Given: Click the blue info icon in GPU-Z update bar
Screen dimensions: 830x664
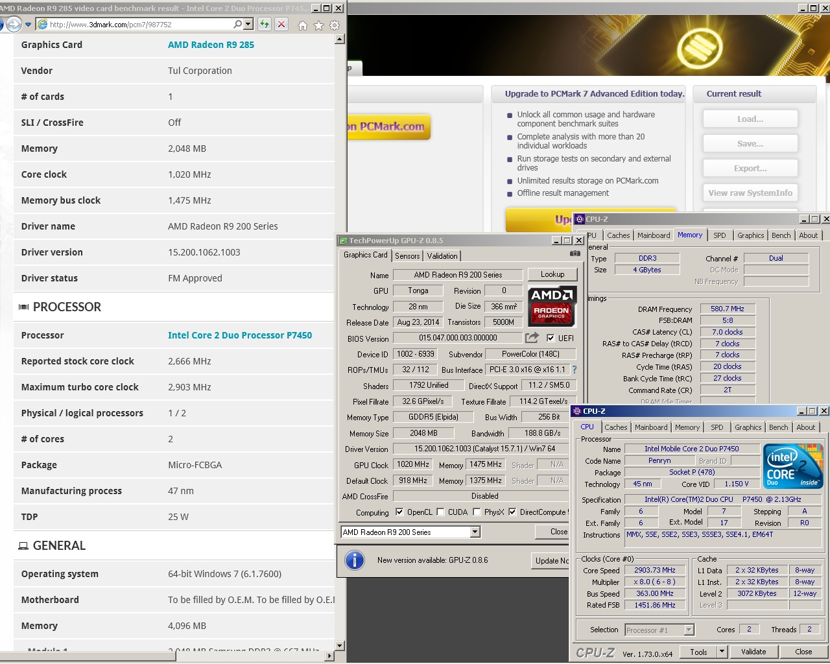Looking at the screenshot, I should point(355,560).
